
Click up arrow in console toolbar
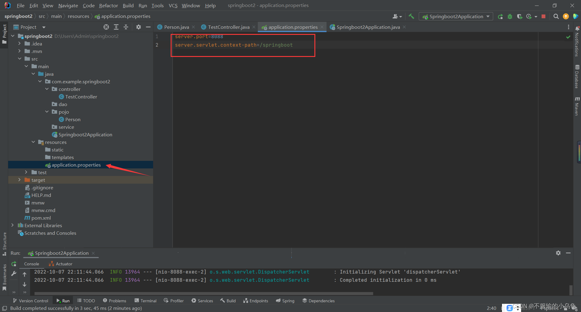25,274
